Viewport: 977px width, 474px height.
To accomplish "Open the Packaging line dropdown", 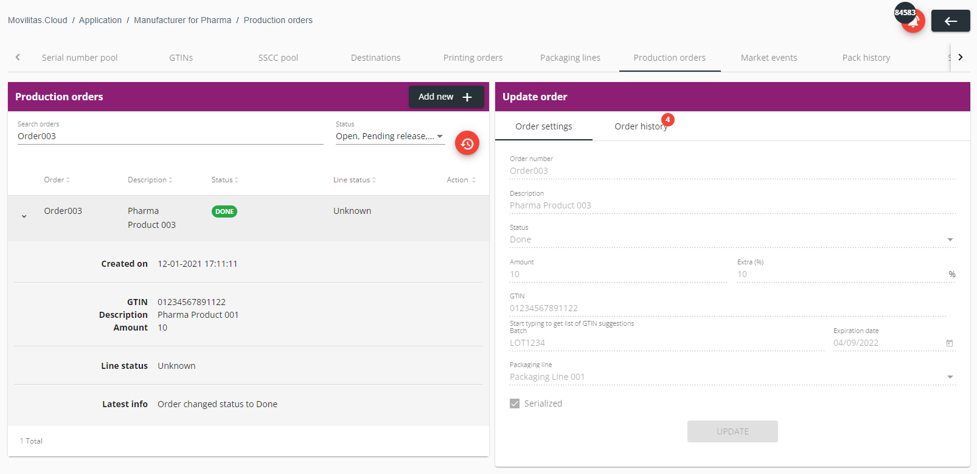I will (x=732, y=377).
